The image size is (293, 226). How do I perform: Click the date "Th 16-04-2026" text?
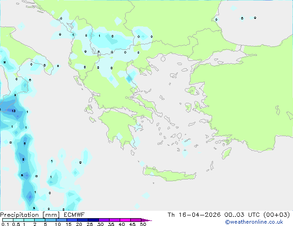194,215
